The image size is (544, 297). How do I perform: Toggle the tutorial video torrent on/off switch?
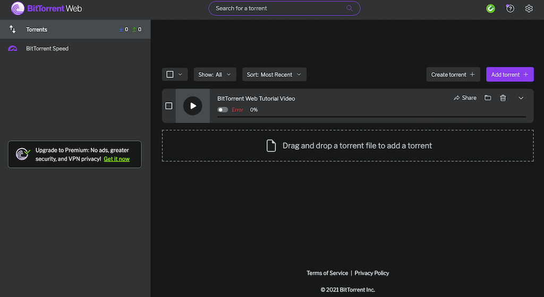click(223, 109)
